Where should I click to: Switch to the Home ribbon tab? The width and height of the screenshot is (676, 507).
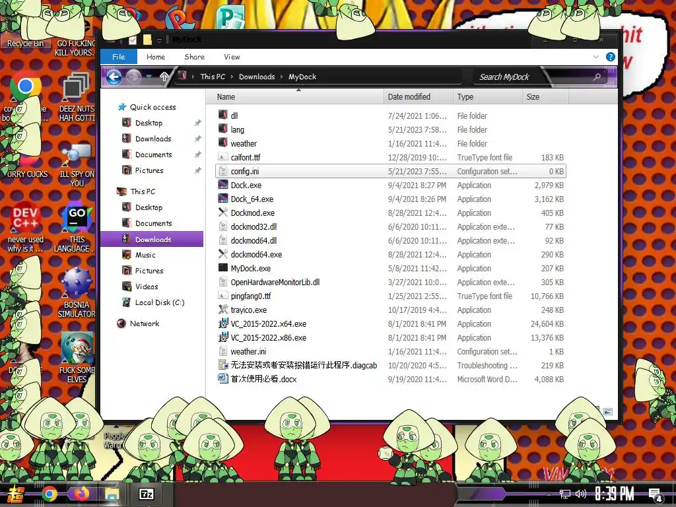(156, 57)
